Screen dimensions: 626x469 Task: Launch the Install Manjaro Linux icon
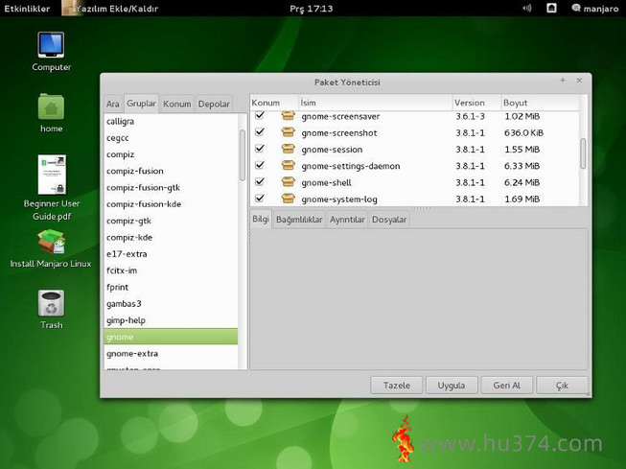click(51, 242)
